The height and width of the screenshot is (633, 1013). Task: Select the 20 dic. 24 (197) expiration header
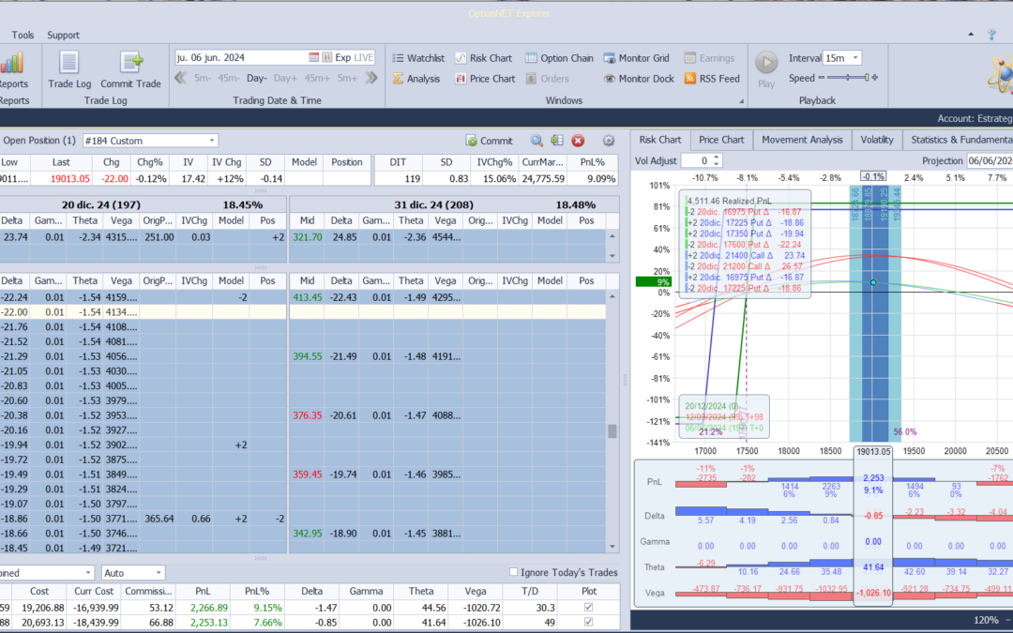coord(100,204)
